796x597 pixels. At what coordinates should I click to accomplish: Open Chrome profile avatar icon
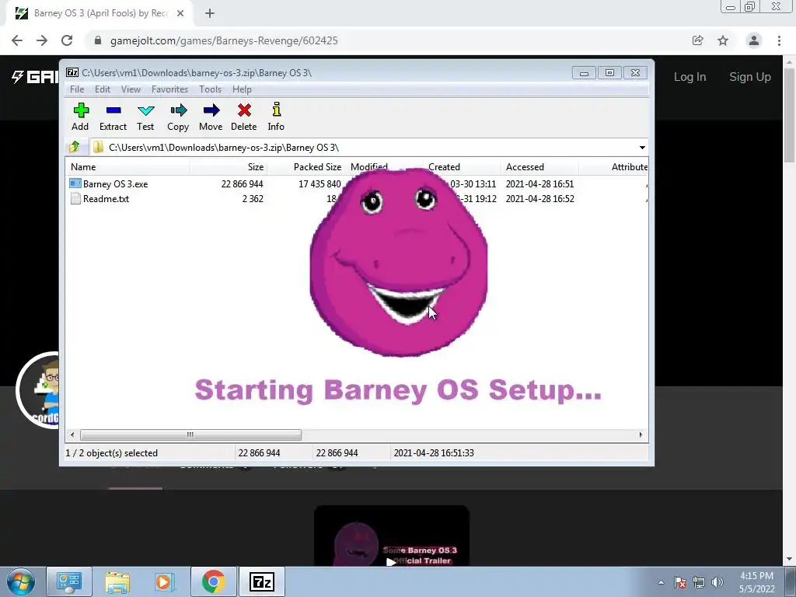point(754,40)
